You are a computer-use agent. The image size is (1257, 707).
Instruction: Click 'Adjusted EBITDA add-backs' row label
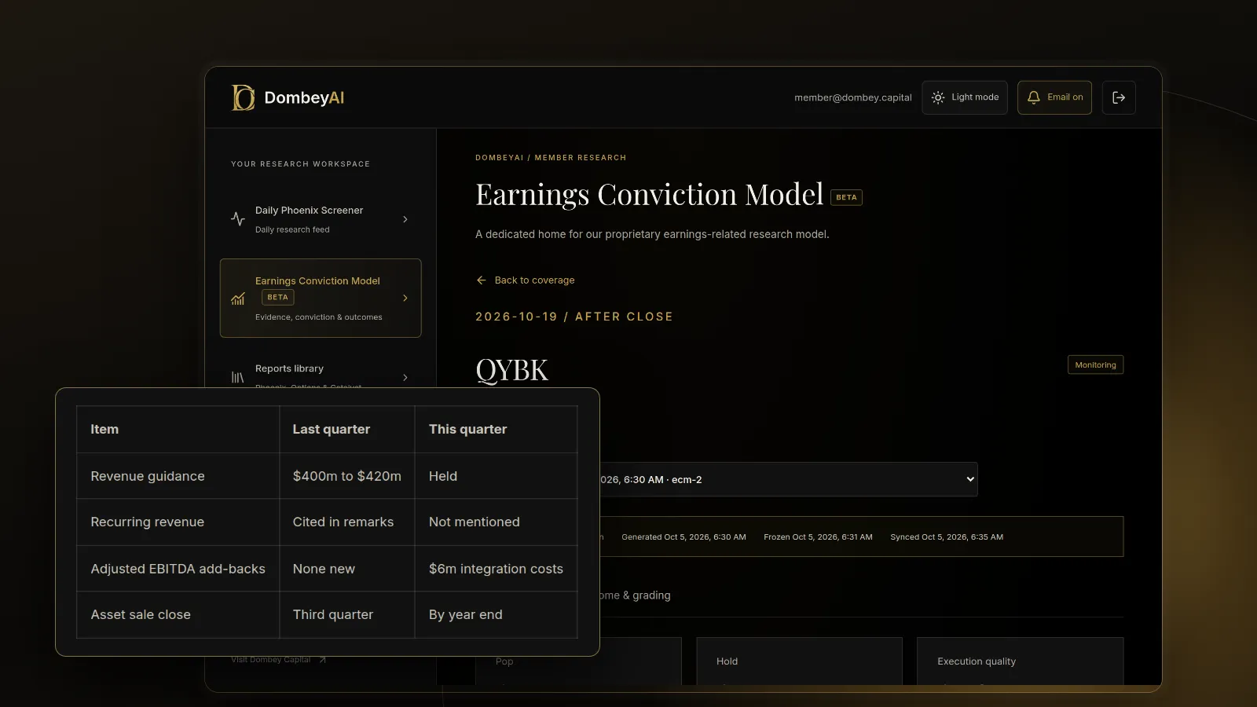[x=178, y=569]
